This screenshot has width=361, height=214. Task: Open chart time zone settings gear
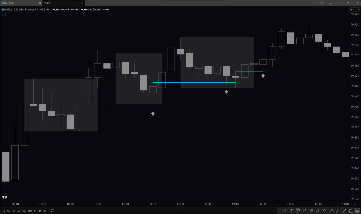tap(355, 204)
